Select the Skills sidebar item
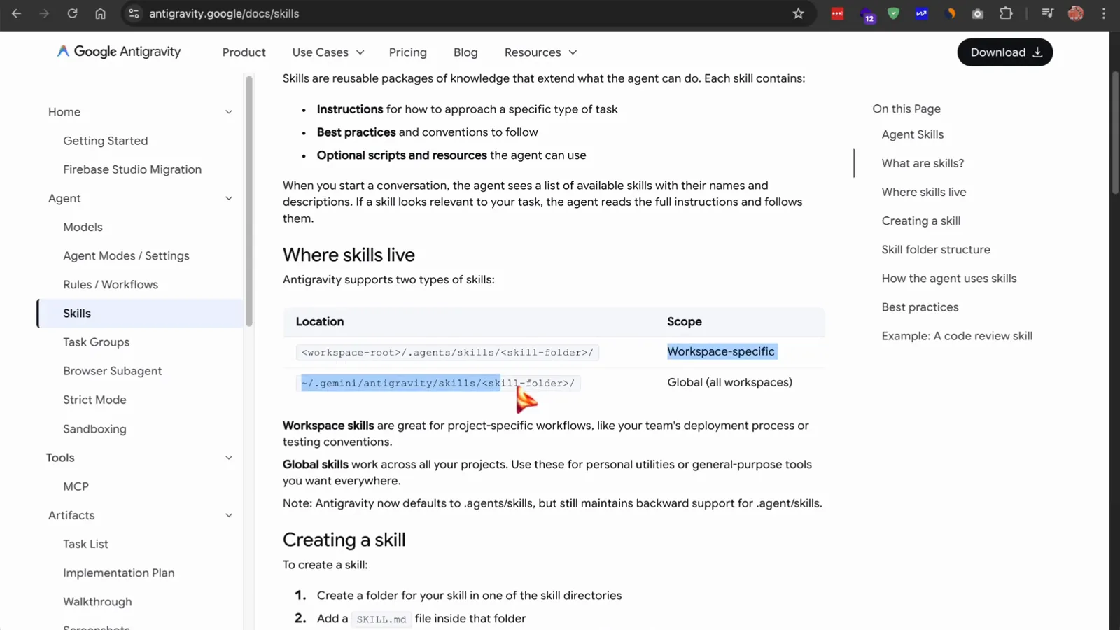 coord(140,314)
